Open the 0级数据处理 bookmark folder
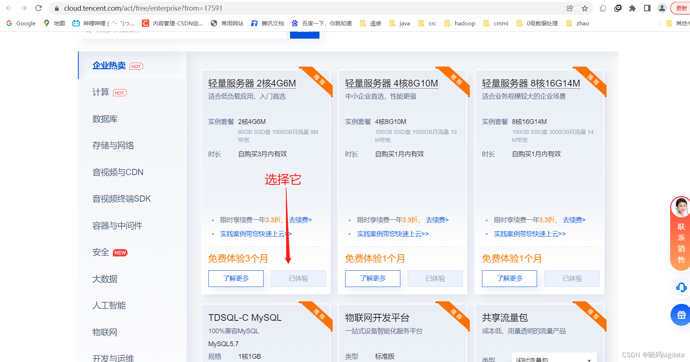This screenshot has height=362, width=690. click(537, 23)
